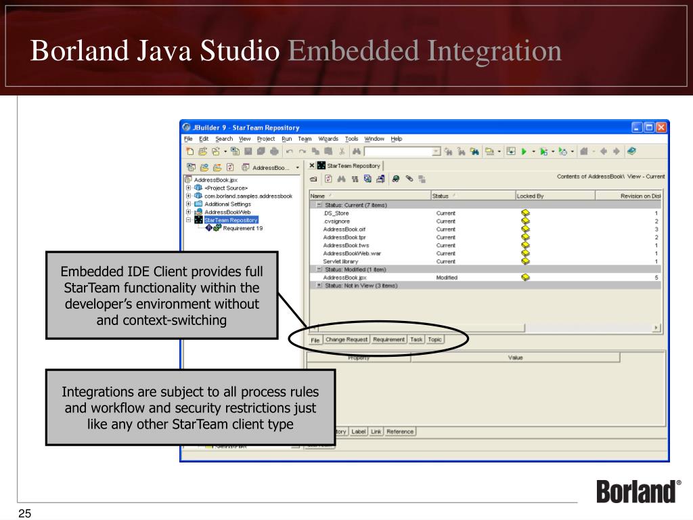The width and height of the screenshot is (693, 520).
Task: Click the Close file toolbar icon
Action: [235, 152]
